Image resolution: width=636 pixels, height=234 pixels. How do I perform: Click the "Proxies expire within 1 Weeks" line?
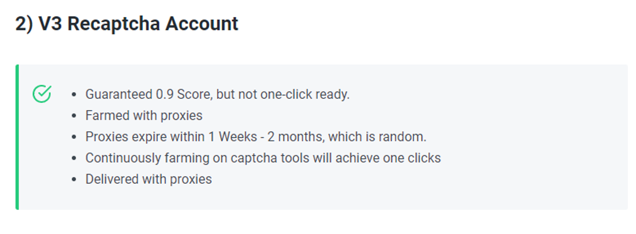(256, 137)
